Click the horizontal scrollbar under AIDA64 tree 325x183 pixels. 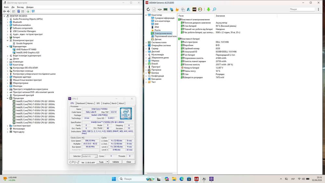tap(160, 173)
